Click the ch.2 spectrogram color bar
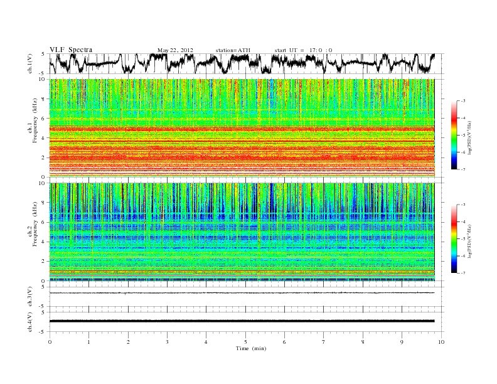The width and height of the screenshot is (497, 384). tap(454, 238)
